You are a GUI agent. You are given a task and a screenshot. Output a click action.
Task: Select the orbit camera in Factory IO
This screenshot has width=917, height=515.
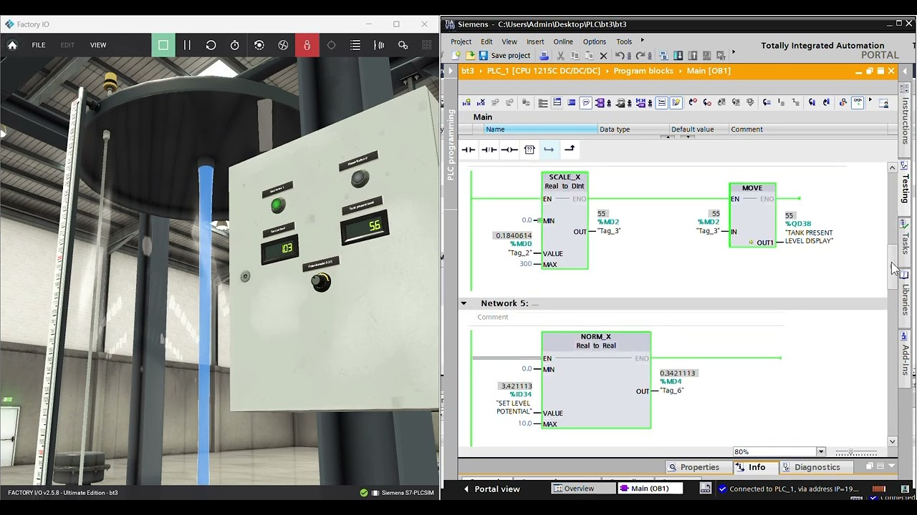(259, 45)
